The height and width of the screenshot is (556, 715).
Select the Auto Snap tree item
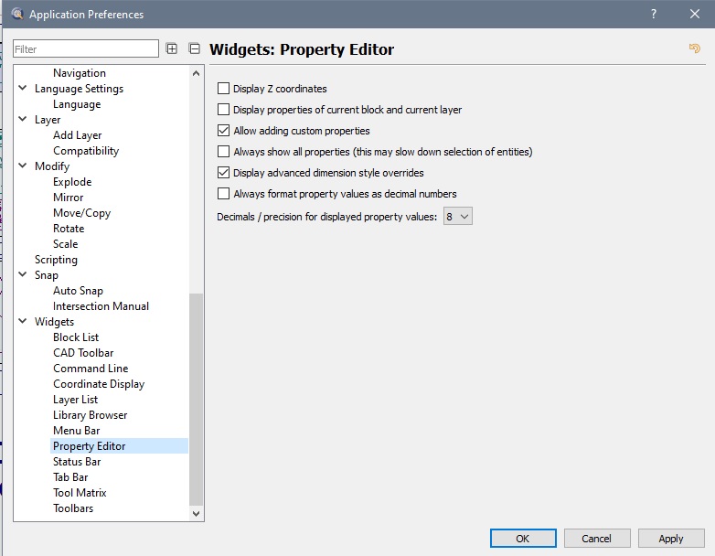(78, 291)
